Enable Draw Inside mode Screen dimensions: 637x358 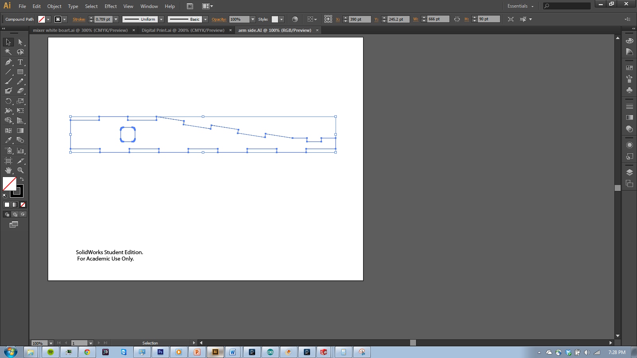(23, 214)
